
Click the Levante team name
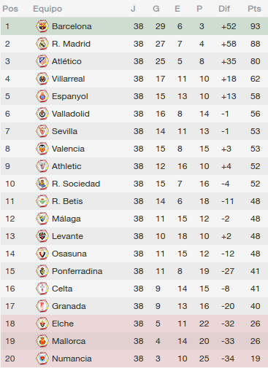[x=67, y=236]
